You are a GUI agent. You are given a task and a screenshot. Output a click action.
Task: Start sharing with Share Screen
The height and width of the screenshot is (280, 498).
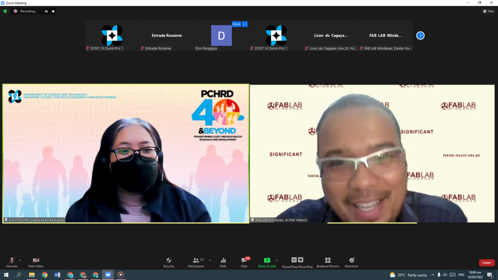tap(267, 262)
